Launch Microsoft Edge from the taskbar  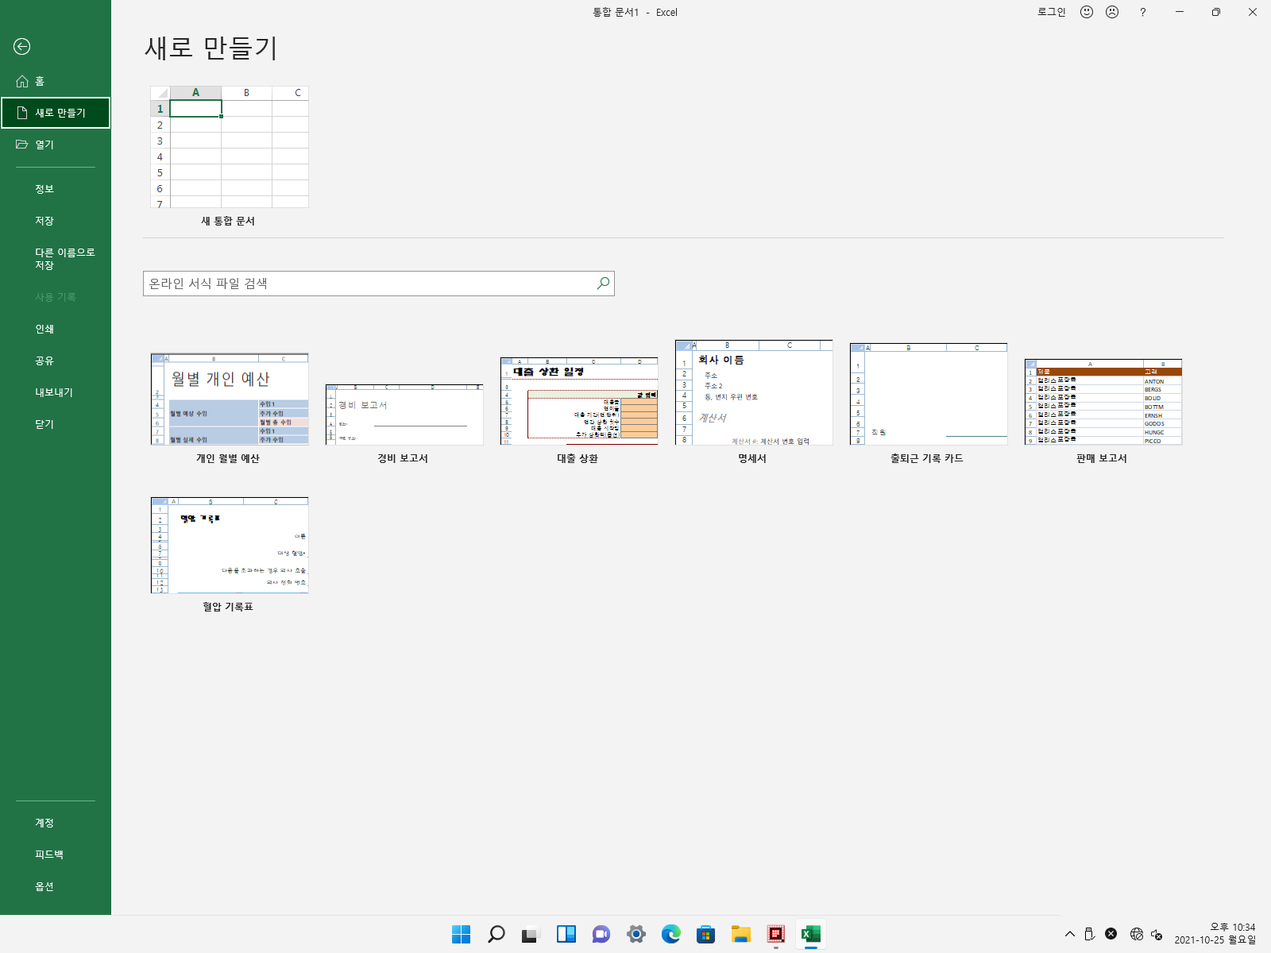point(671,934)
